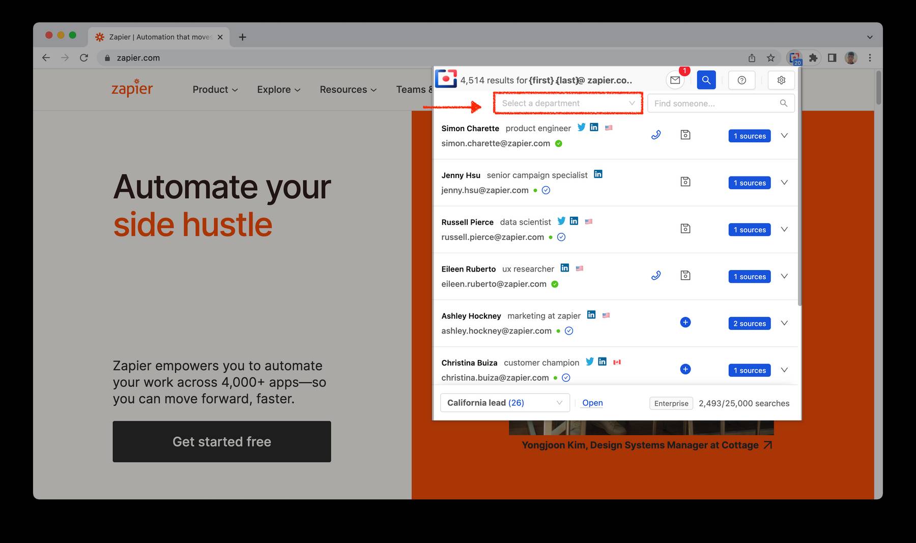Open extension settings gear icon

[782, 80]
